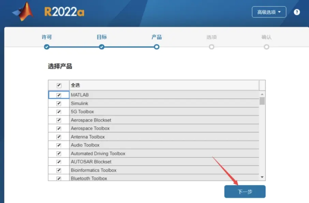Select the Antenna Toolbox row text
This screenshot has height=203, width=309.
point(88,137)
